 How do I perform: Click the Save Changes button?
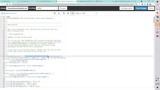pos(141,8)
